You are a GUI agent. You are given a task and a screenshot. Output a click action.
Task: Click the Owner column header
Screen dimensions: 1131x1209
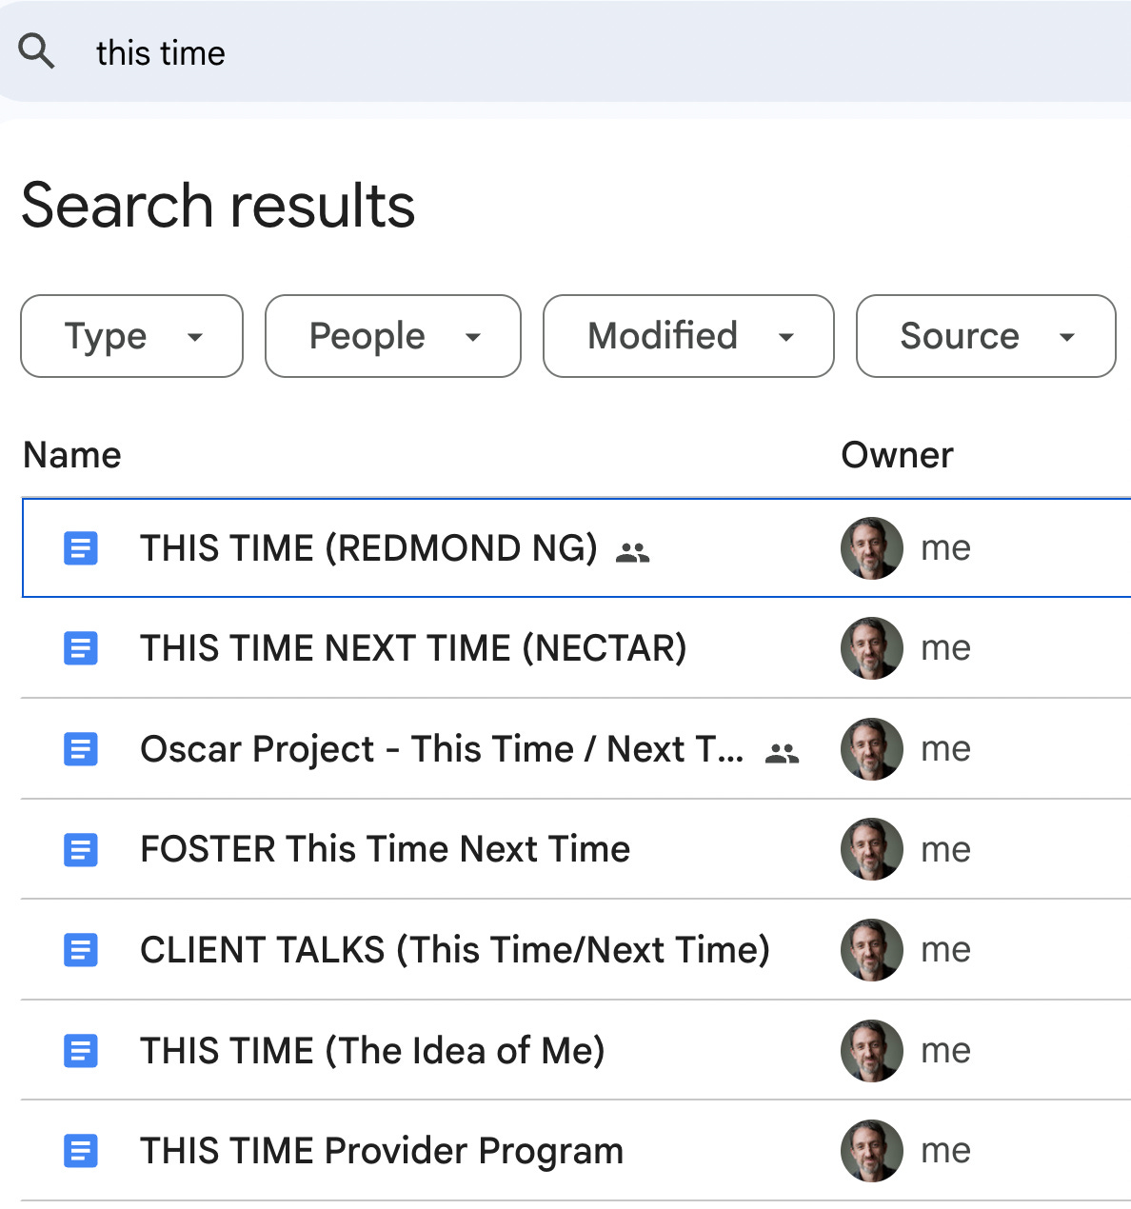click(x=897, y=455)
